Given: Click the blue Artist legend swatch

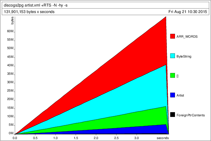Looking at the screenshot, I should click(x=173, y=95).
